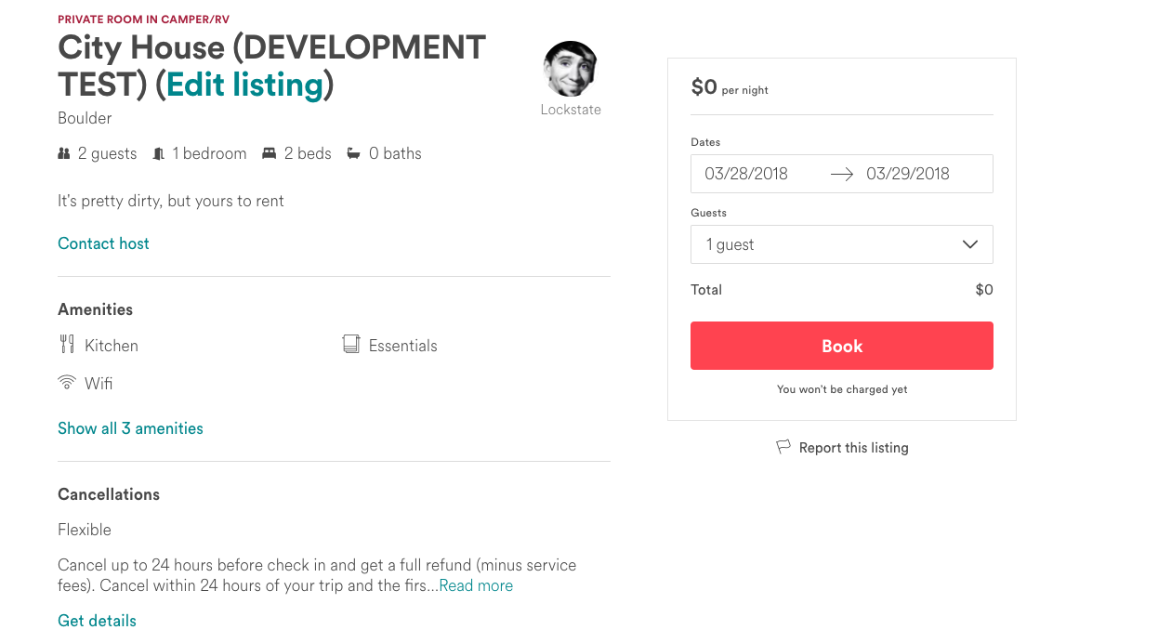Click the guests people icon
Viewport: 1158px width, 643px height.
pos(64,153)
